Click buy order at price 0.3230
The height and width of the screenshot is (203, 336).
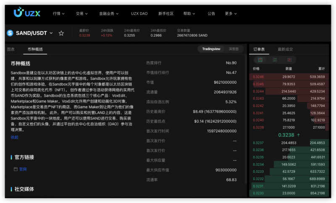tap(289, 193)
